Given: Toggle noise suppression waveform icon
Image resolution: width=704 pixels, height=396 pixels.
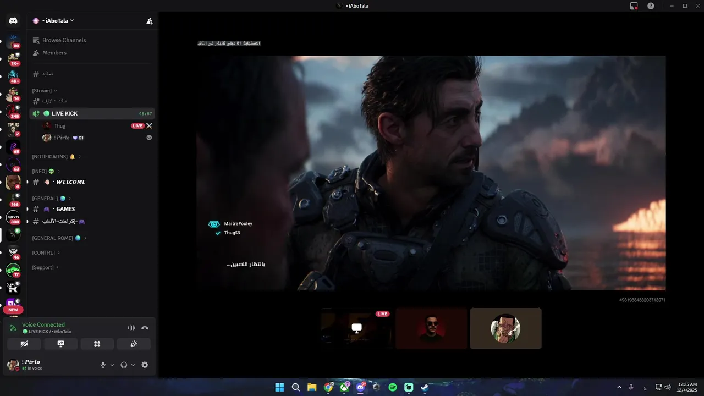Looking at the screenshot, I should [x=131, y=328].
